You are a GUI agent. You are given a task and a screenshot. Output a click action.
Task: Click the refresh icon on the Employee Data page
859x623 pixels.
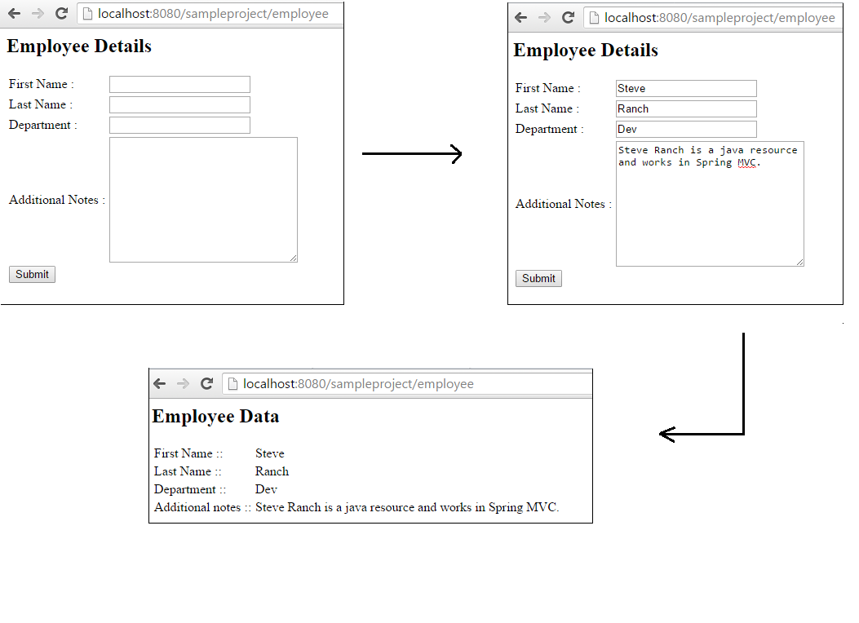tap(206, 383)
